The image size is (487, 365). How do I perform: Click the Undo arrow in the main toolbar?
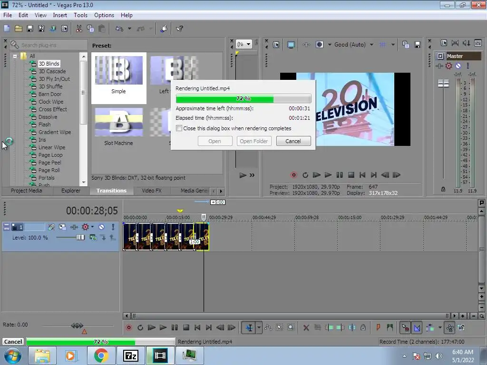[119, 29]
